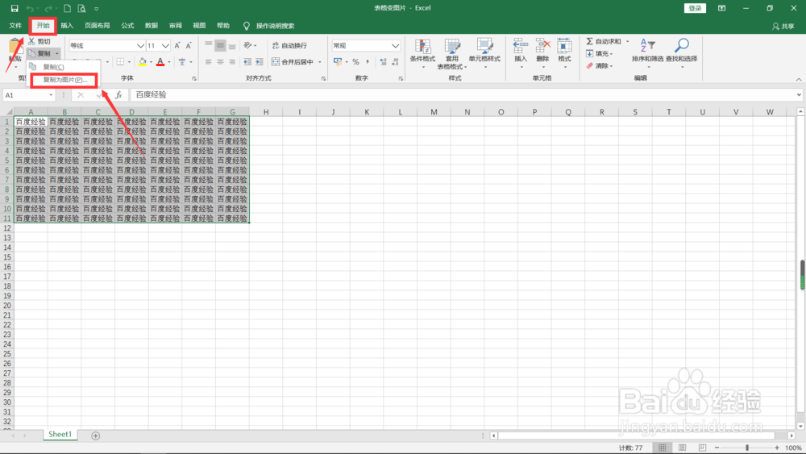Click the Comma Style icon

click(x=368, y=62)
